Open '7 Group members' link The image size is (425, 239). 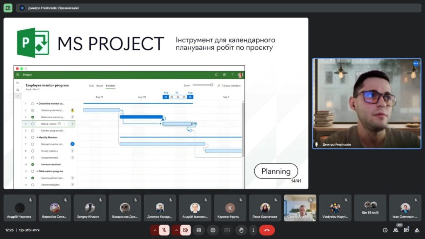229,85
